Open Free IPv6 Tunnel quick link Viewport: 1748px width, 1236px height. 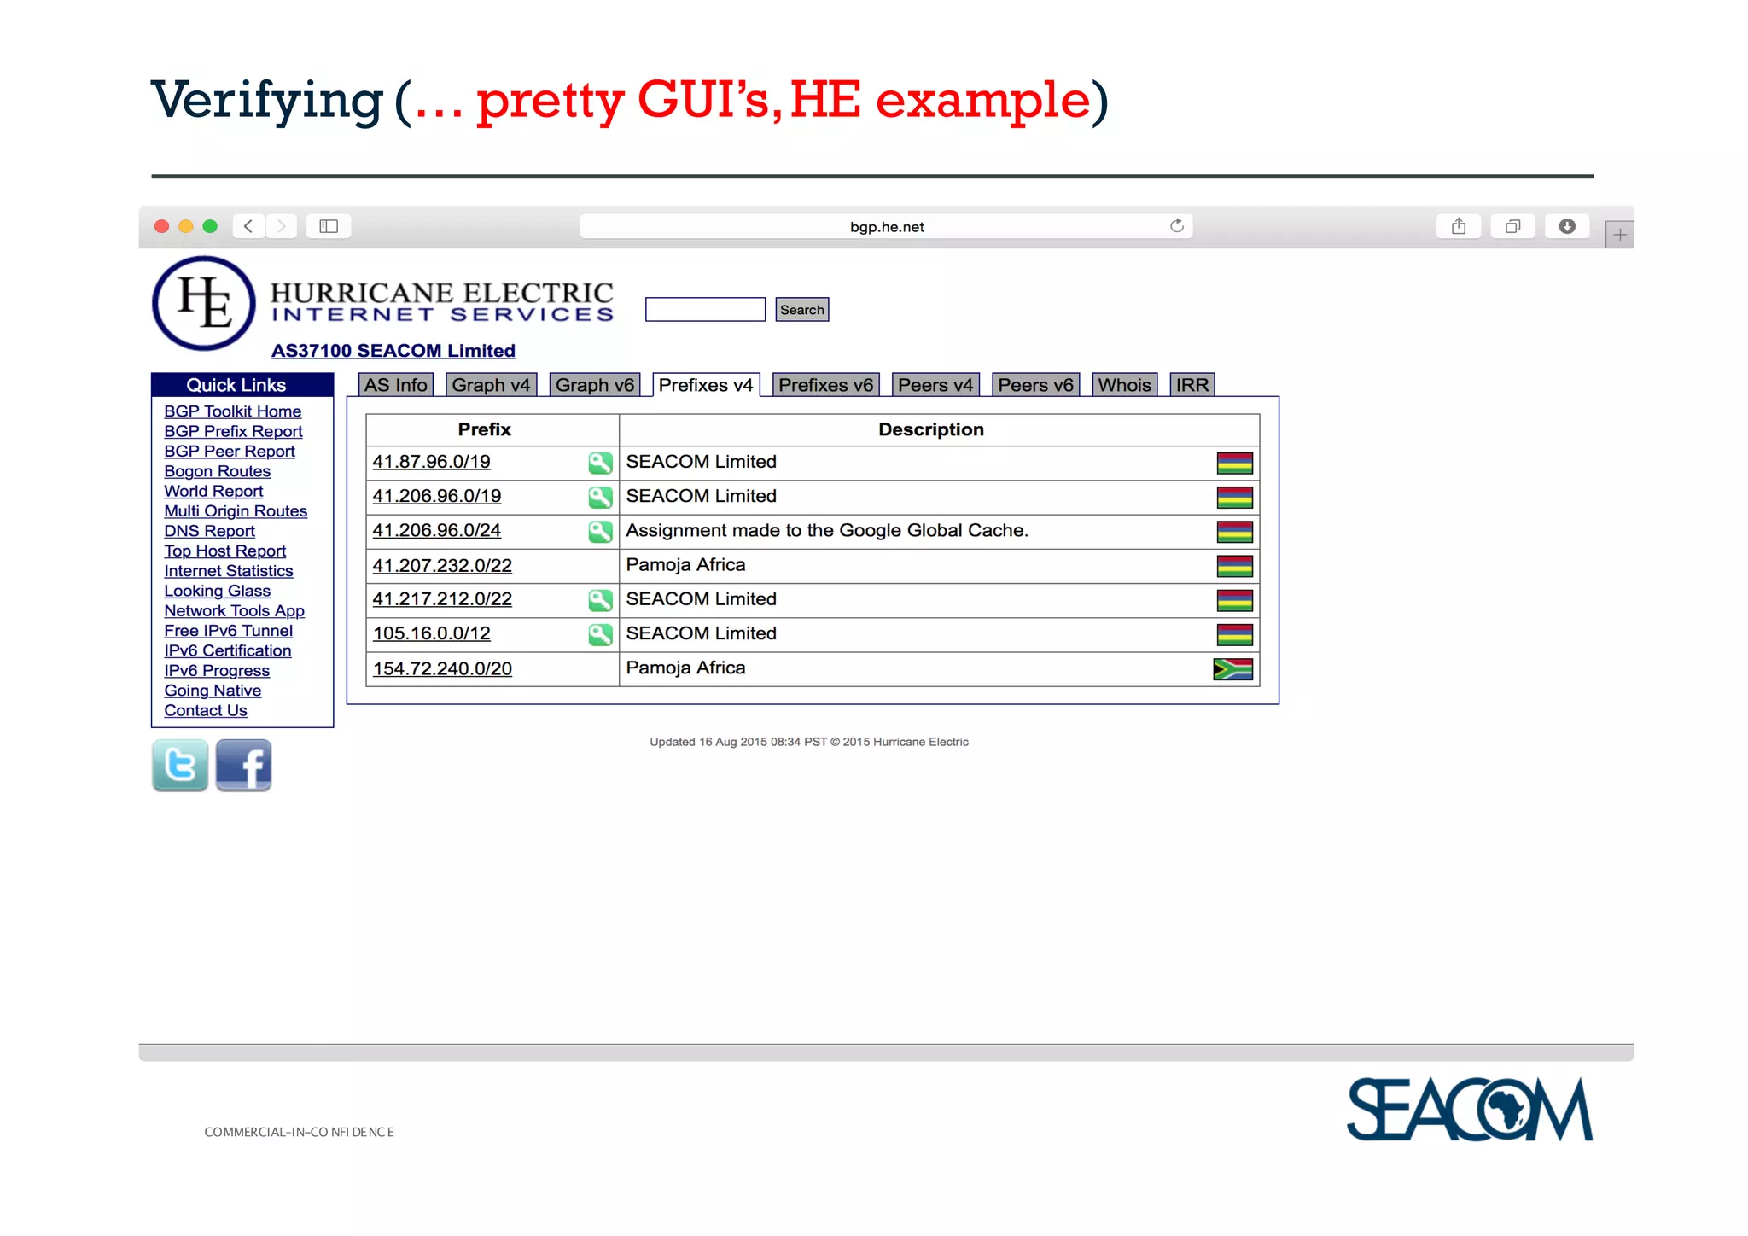(229, 631)
